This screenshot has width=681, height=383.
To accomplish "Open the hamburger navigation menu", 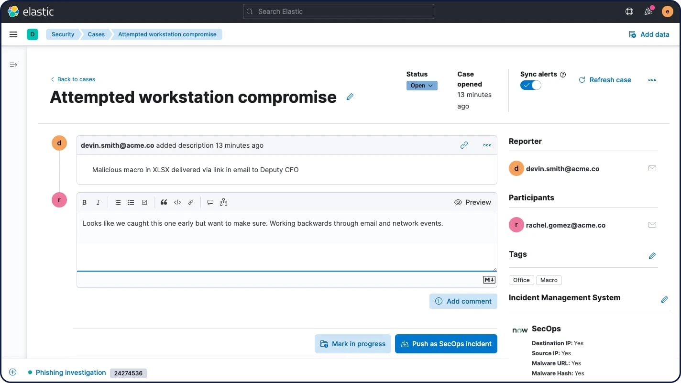I will pyautogui.click(x=13, y=34).
